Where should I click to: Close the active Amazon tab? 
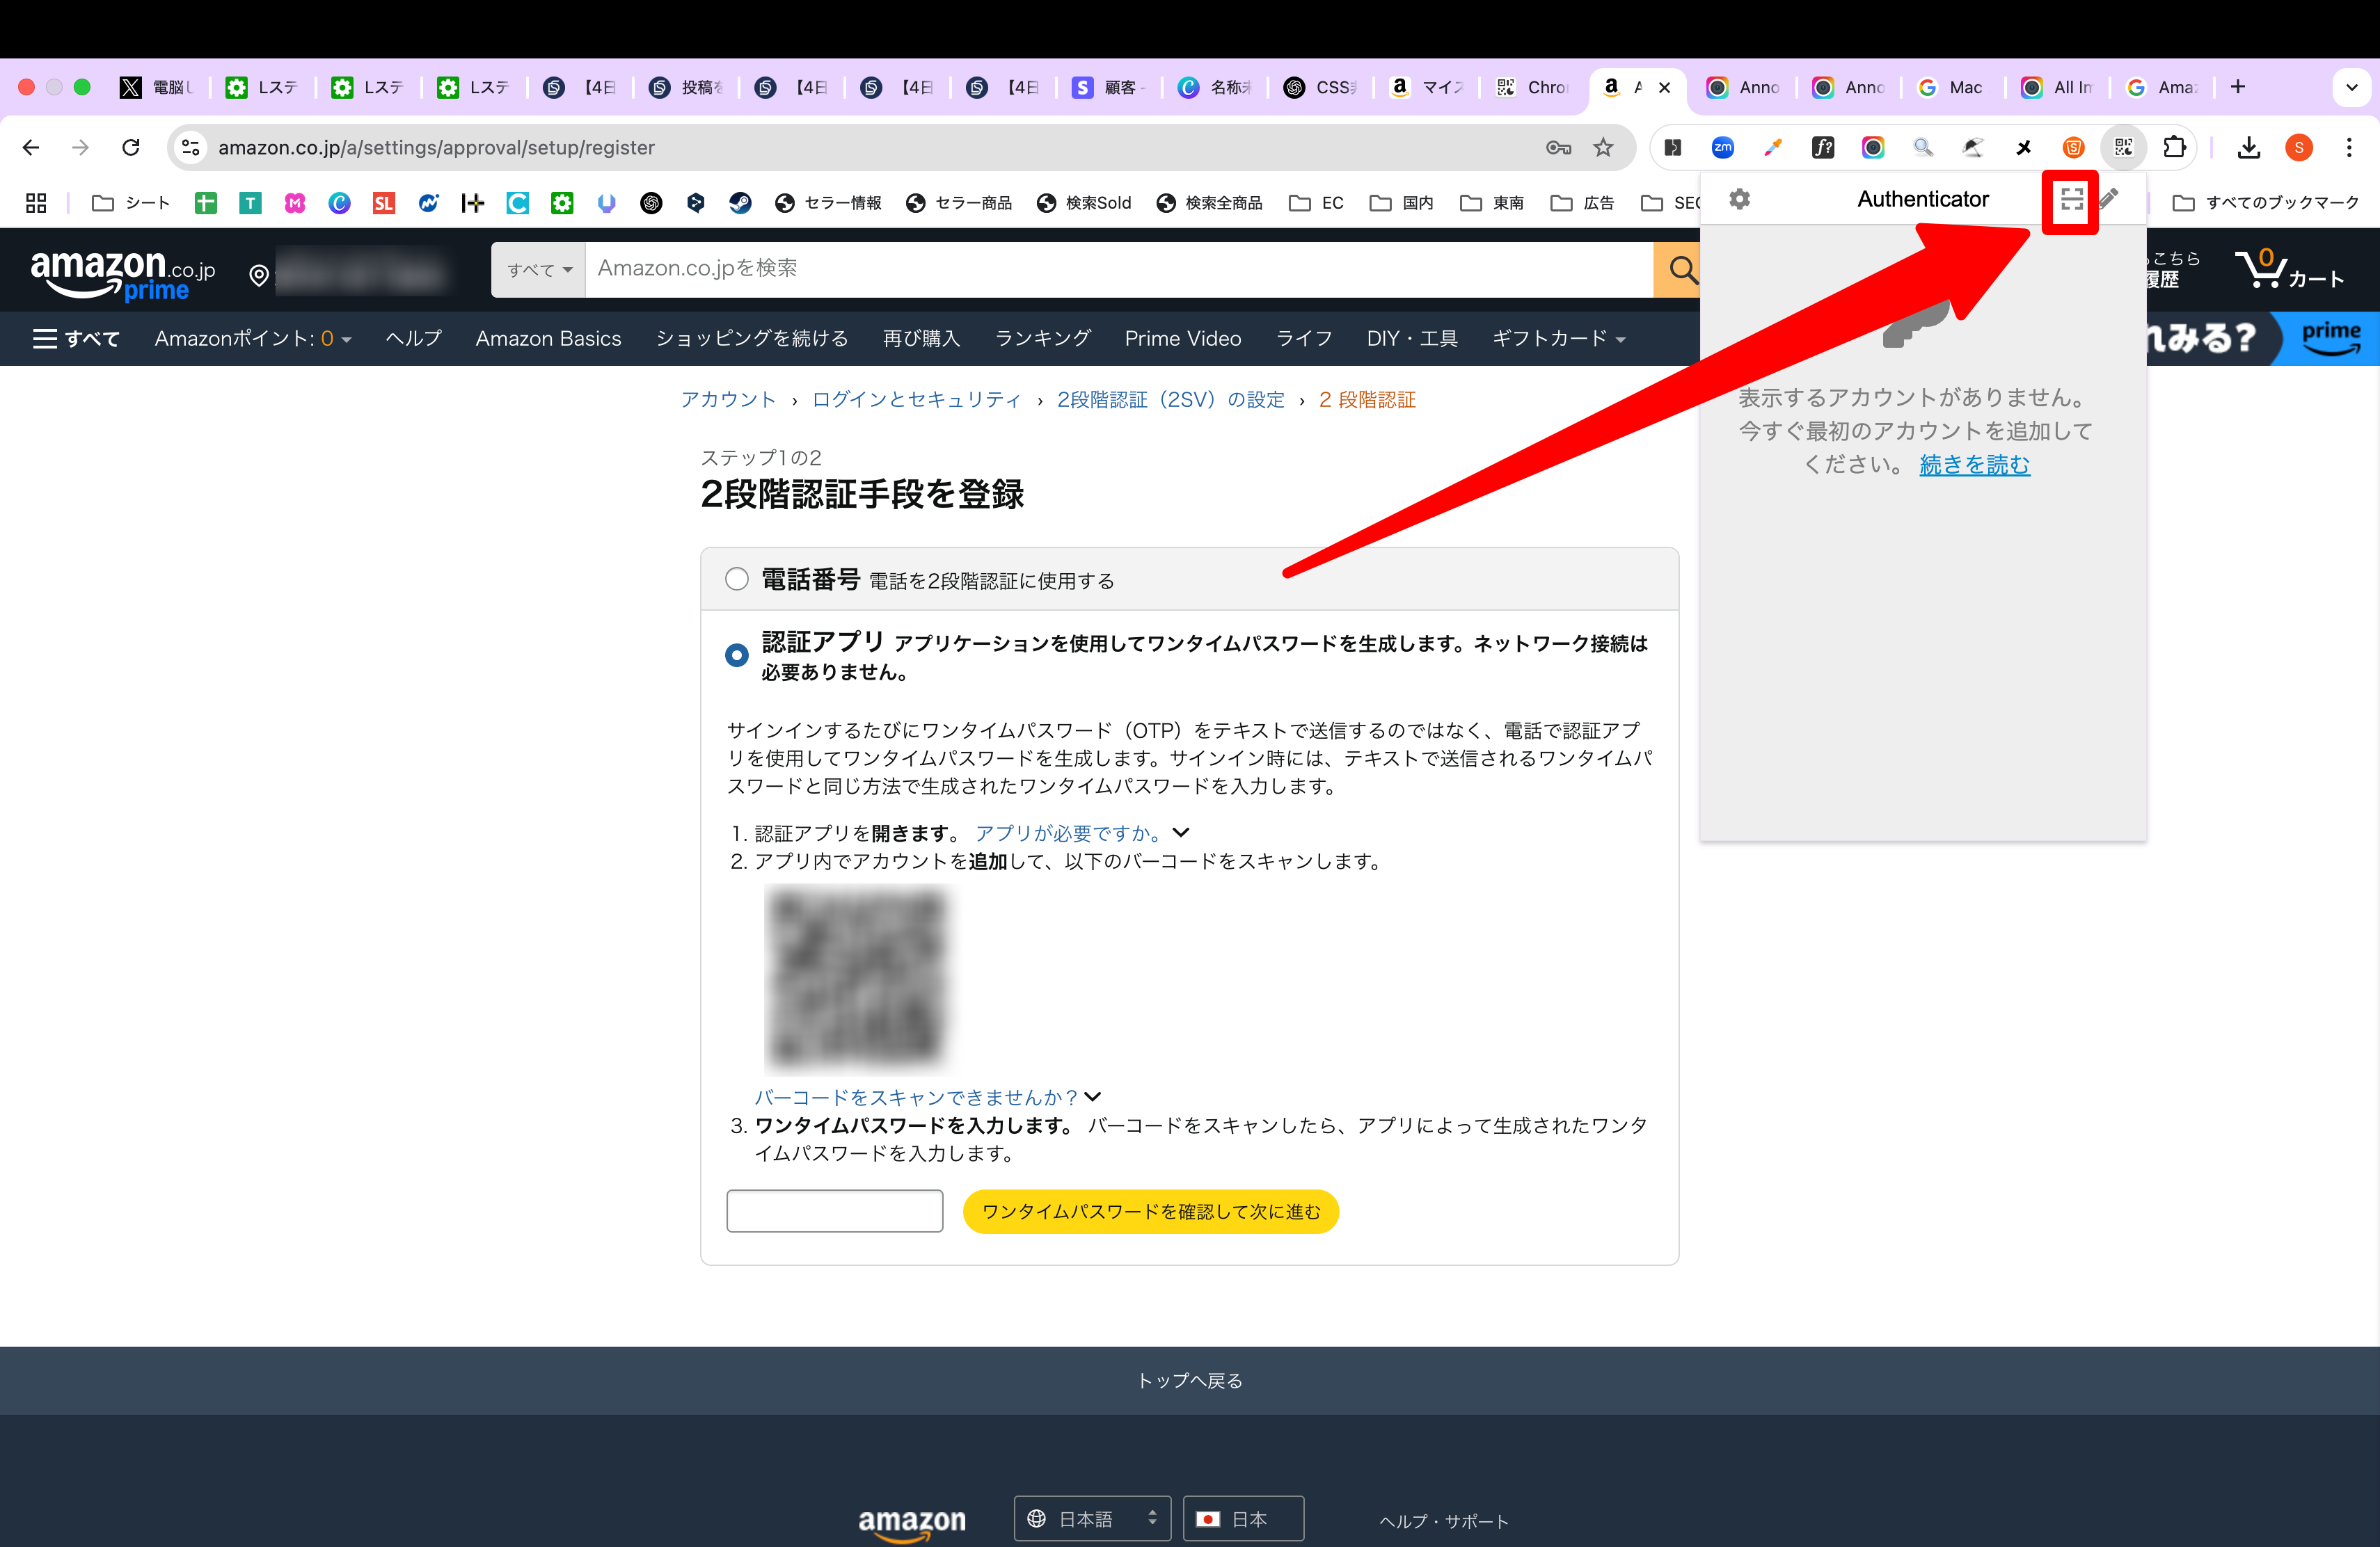tap(1664, 87)
